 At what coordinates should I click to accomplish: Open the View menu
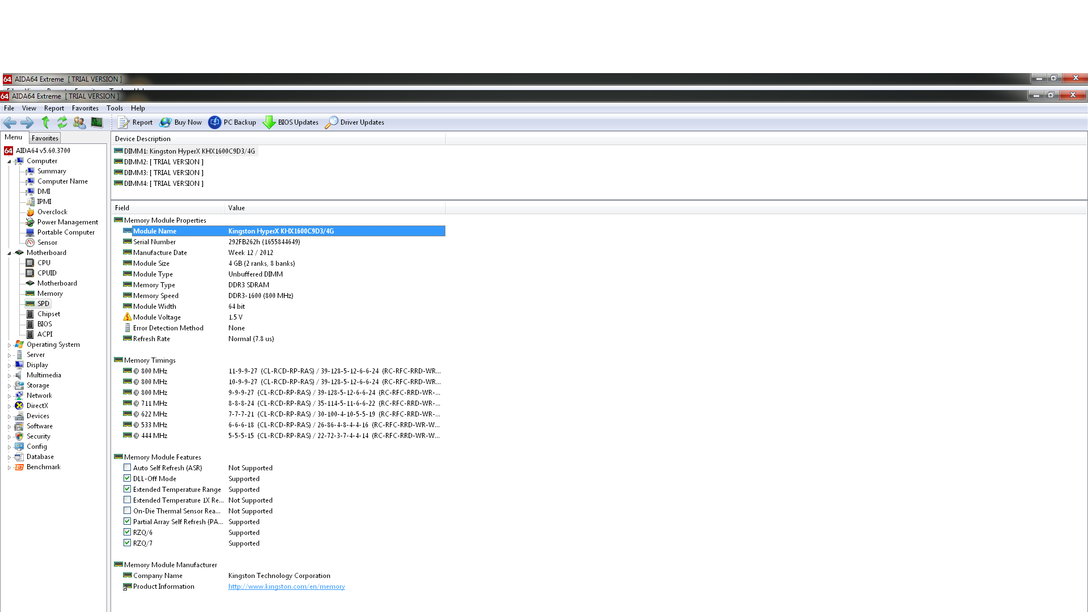click(x=29, y=108)
